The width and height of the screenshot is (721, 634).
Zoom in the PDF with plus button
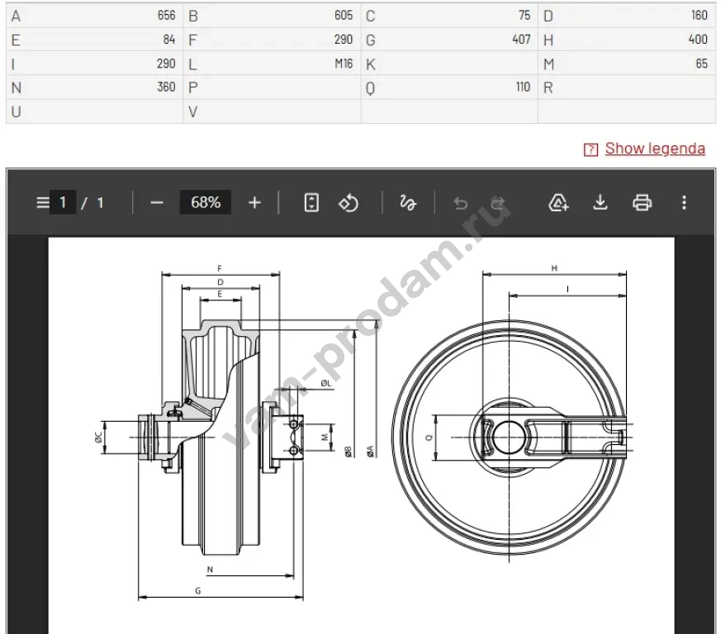tap(254, 202)
